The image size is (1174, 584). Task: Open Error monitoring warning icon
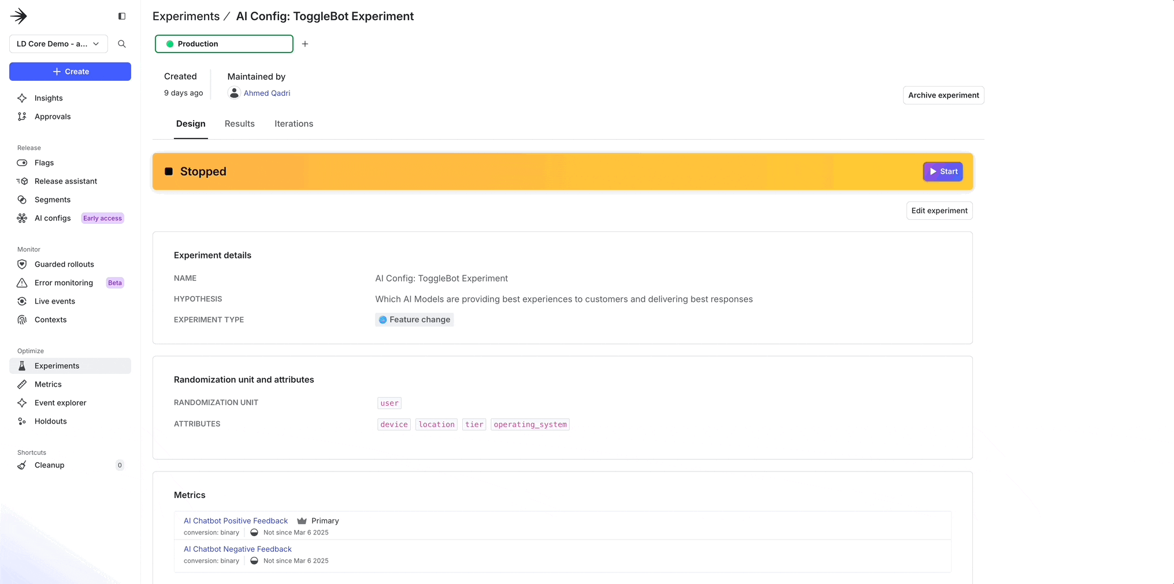pos(22,283)
